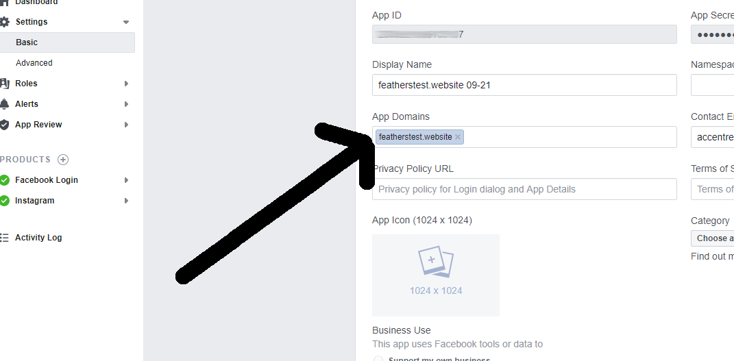Expand the Roles menu arrow
The image size is (734, 361).
pyautogui.click(x=126, y=84)
